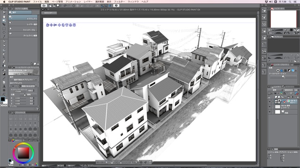
Task: Open the ファイル menu
Action: (37, 1)
